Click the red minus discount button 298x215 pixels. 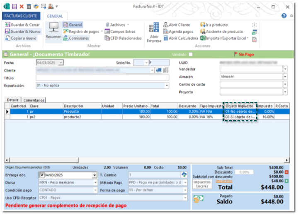(x=286, y=172)
